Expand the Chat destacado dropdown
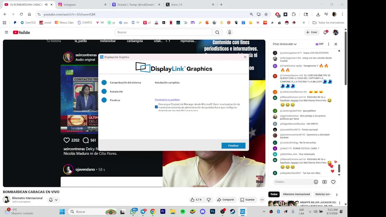This screenshot has height=217, width=386. (x=285, y=44)
